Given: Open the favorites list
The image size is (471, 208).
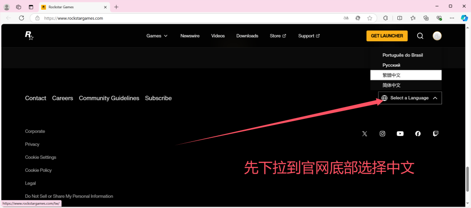Looking at the screenshot, I should point(413,18).
